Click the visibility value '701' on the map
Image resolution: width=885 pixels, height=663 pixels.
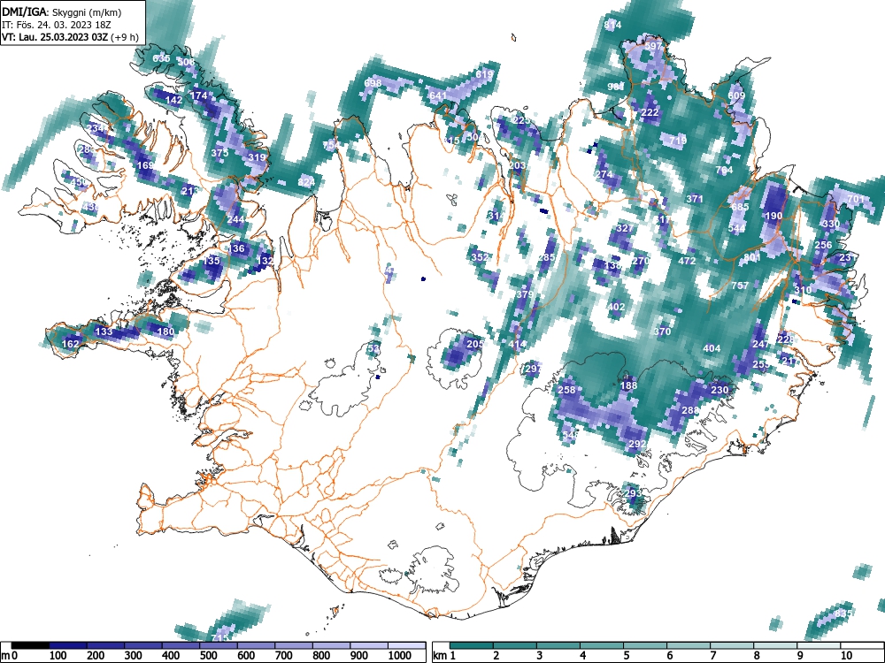coord(856,199)
